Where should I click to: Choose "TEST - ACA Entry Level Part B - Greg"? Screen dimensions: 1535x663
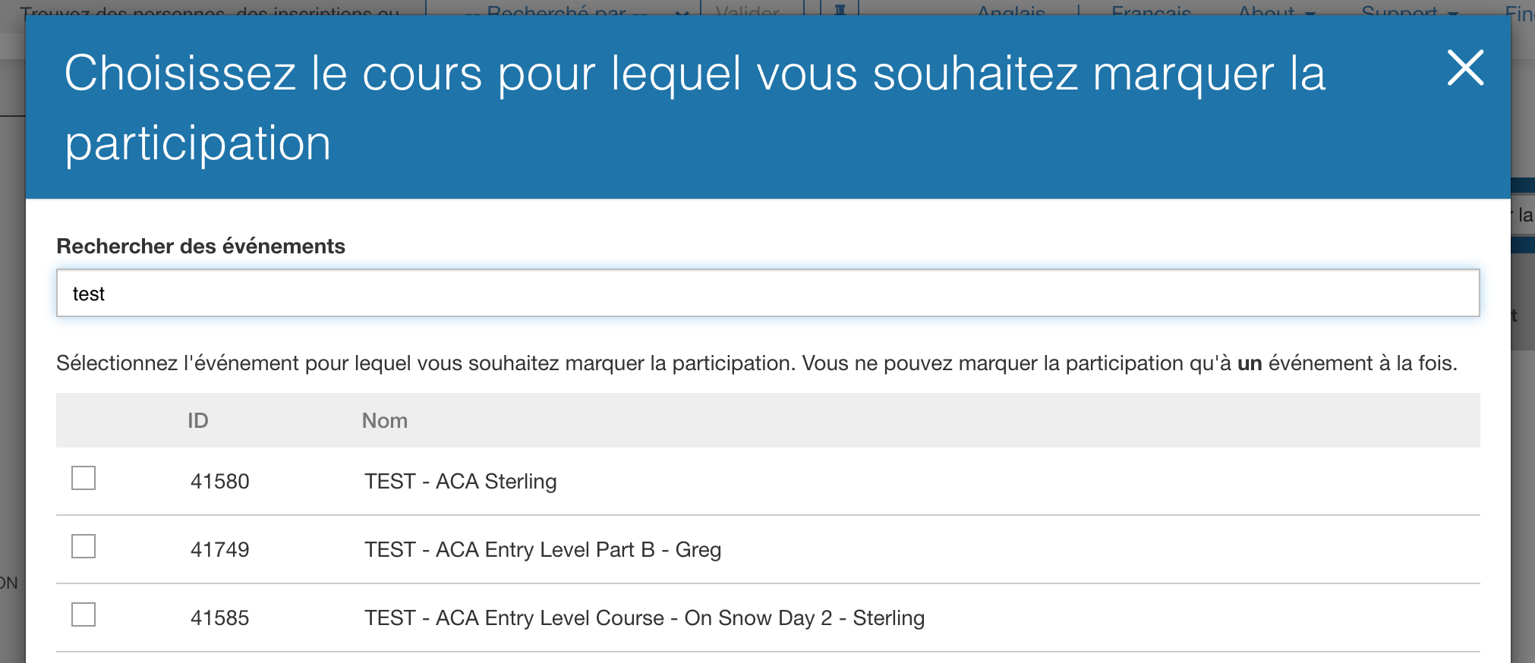coord(542,550)
